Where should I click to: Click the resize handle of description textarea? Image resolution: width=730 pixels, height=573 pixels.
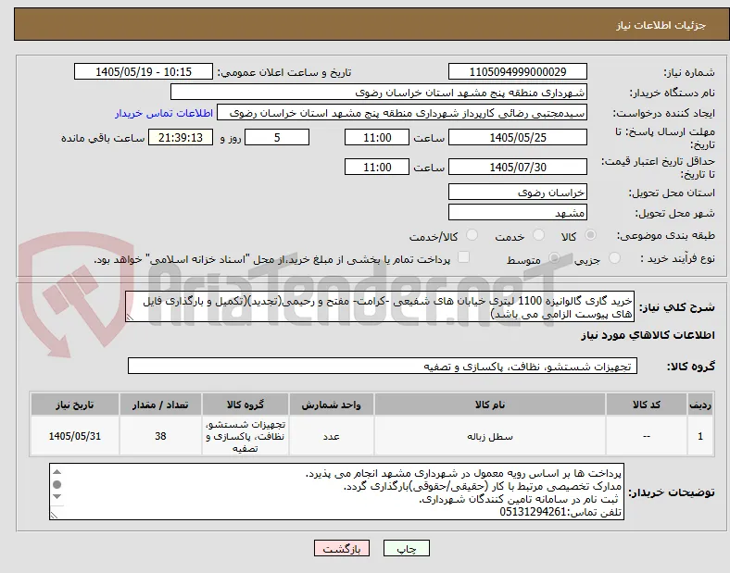(x=130, y=318)
